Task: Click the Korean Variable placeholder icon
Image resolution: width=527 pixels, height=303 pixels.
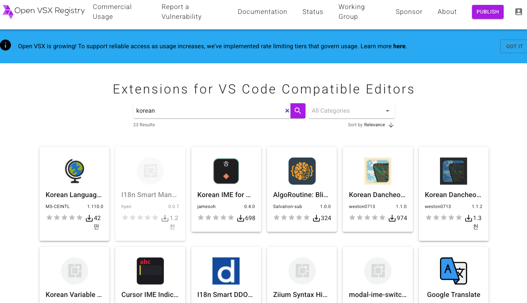Action: pos(74,271)
